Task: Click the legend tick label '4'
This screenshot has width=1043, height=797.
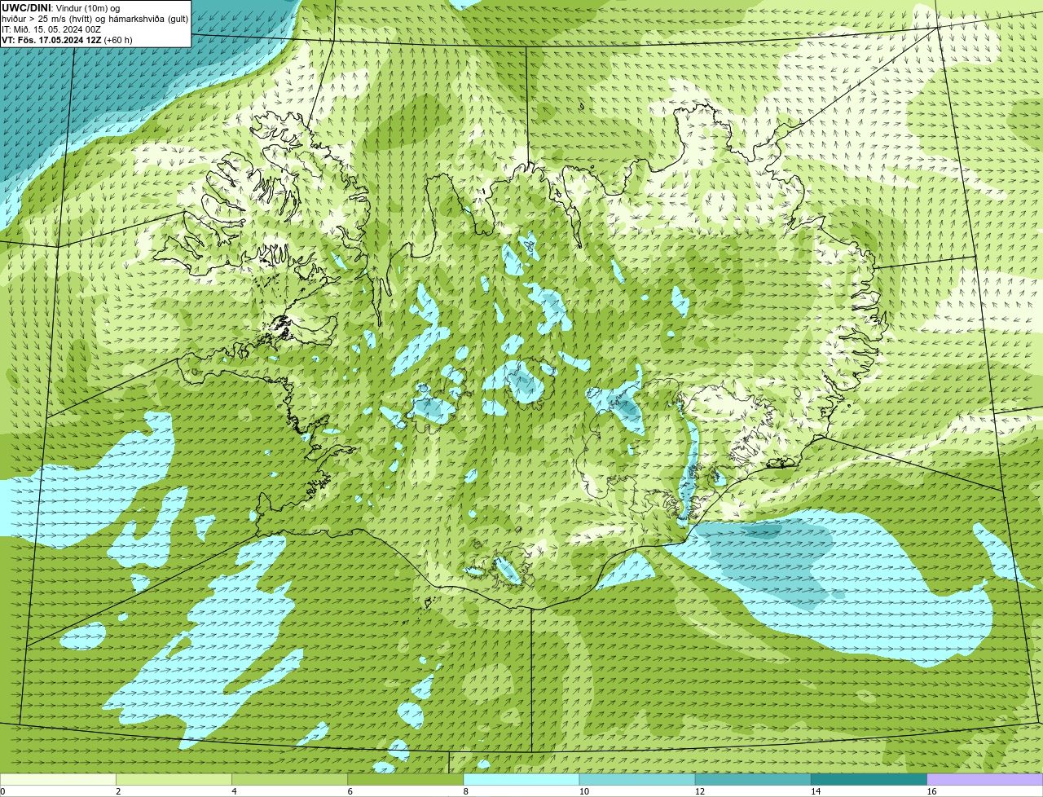Action: [234, 791]
